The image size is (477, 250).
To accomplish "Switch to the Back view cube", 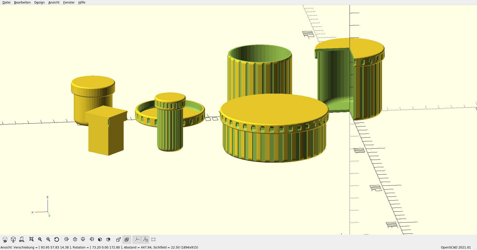I will tap(108, 239).
